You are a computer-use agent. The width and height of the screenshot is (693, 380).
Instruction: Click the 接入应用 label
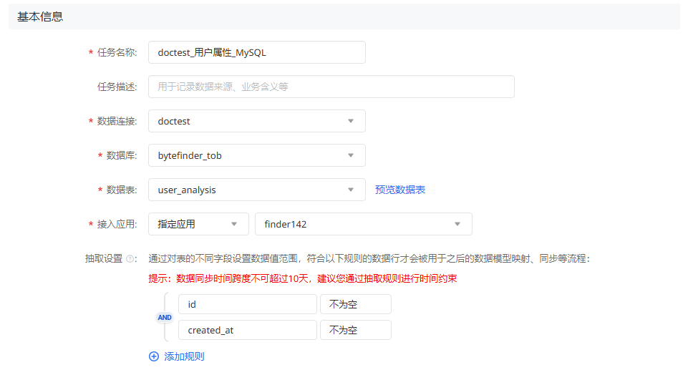(117, 224)
